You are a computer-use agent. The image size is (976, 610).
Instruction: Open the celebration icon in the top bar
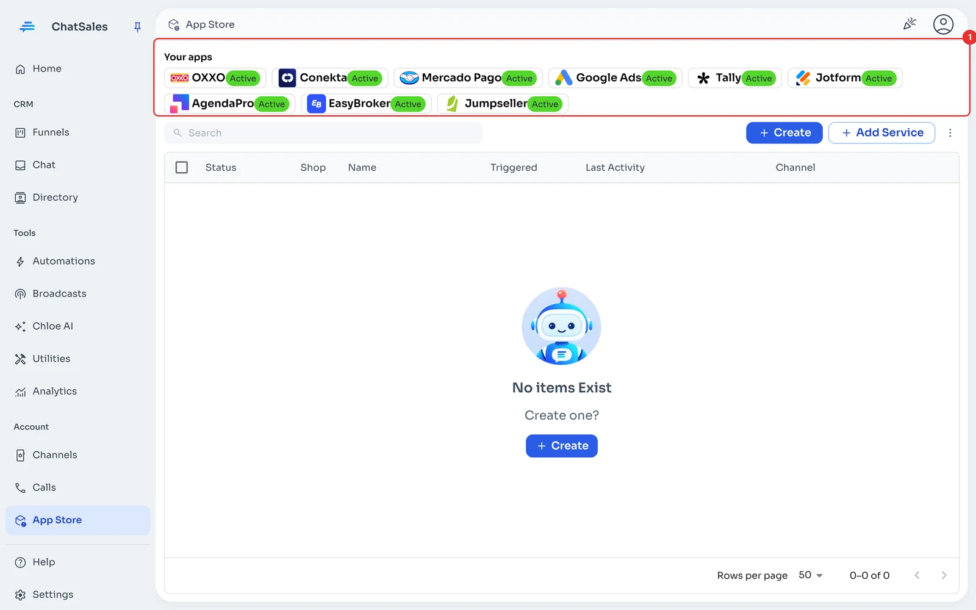tap(910, 24)
